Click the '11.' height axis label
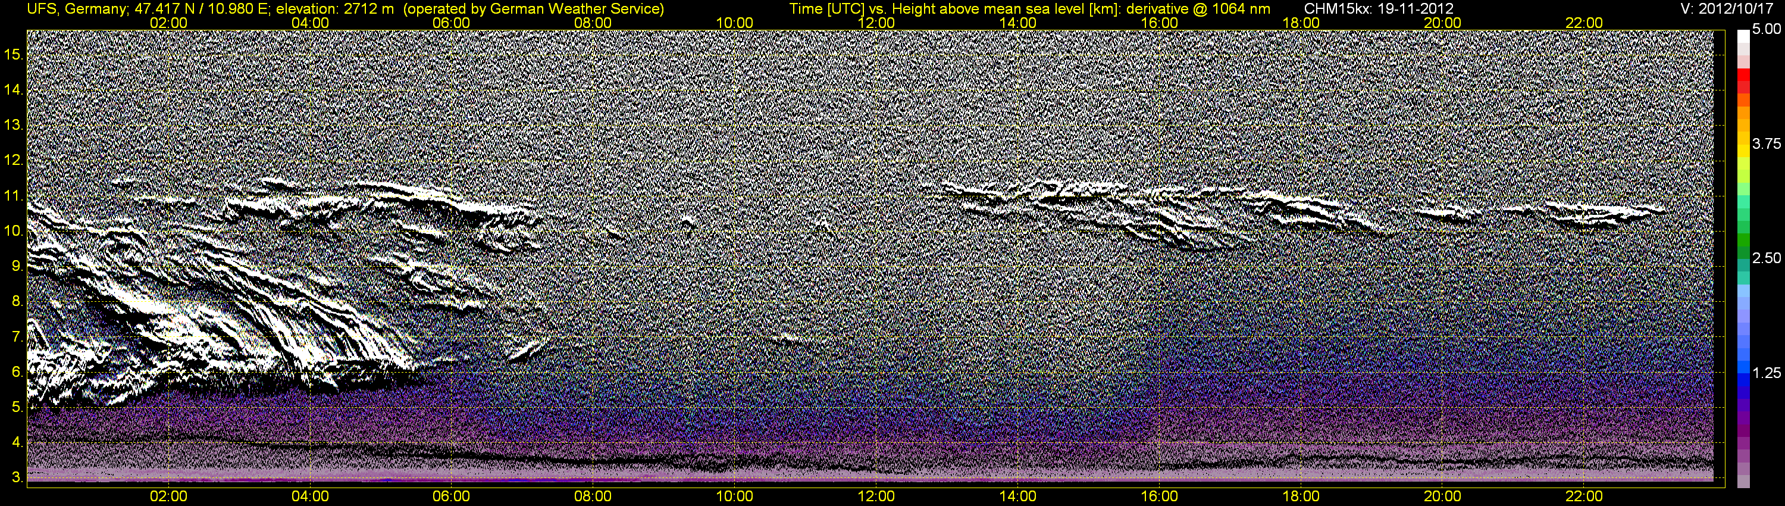1785x506 pixels. 14,196
